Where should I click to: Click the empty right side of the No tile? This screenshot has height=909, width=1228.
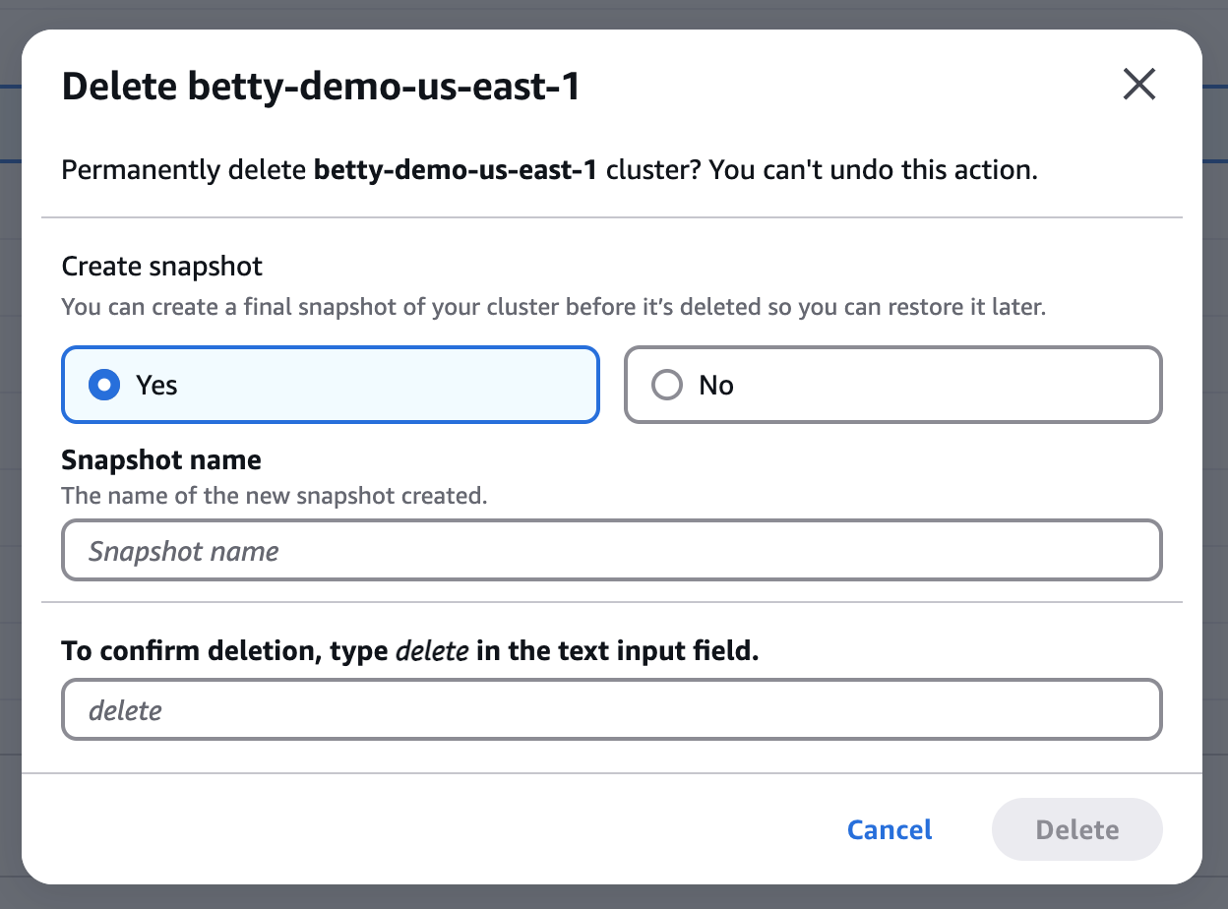tap(984, 385)
